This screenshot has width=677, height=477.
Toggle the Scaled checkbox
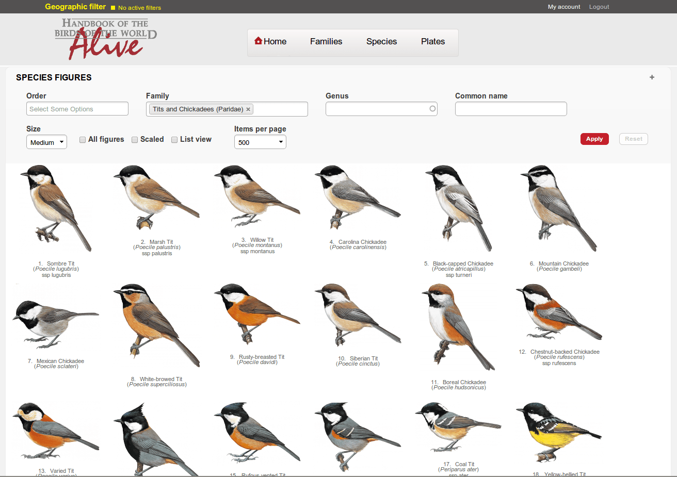tap(135, 140)
